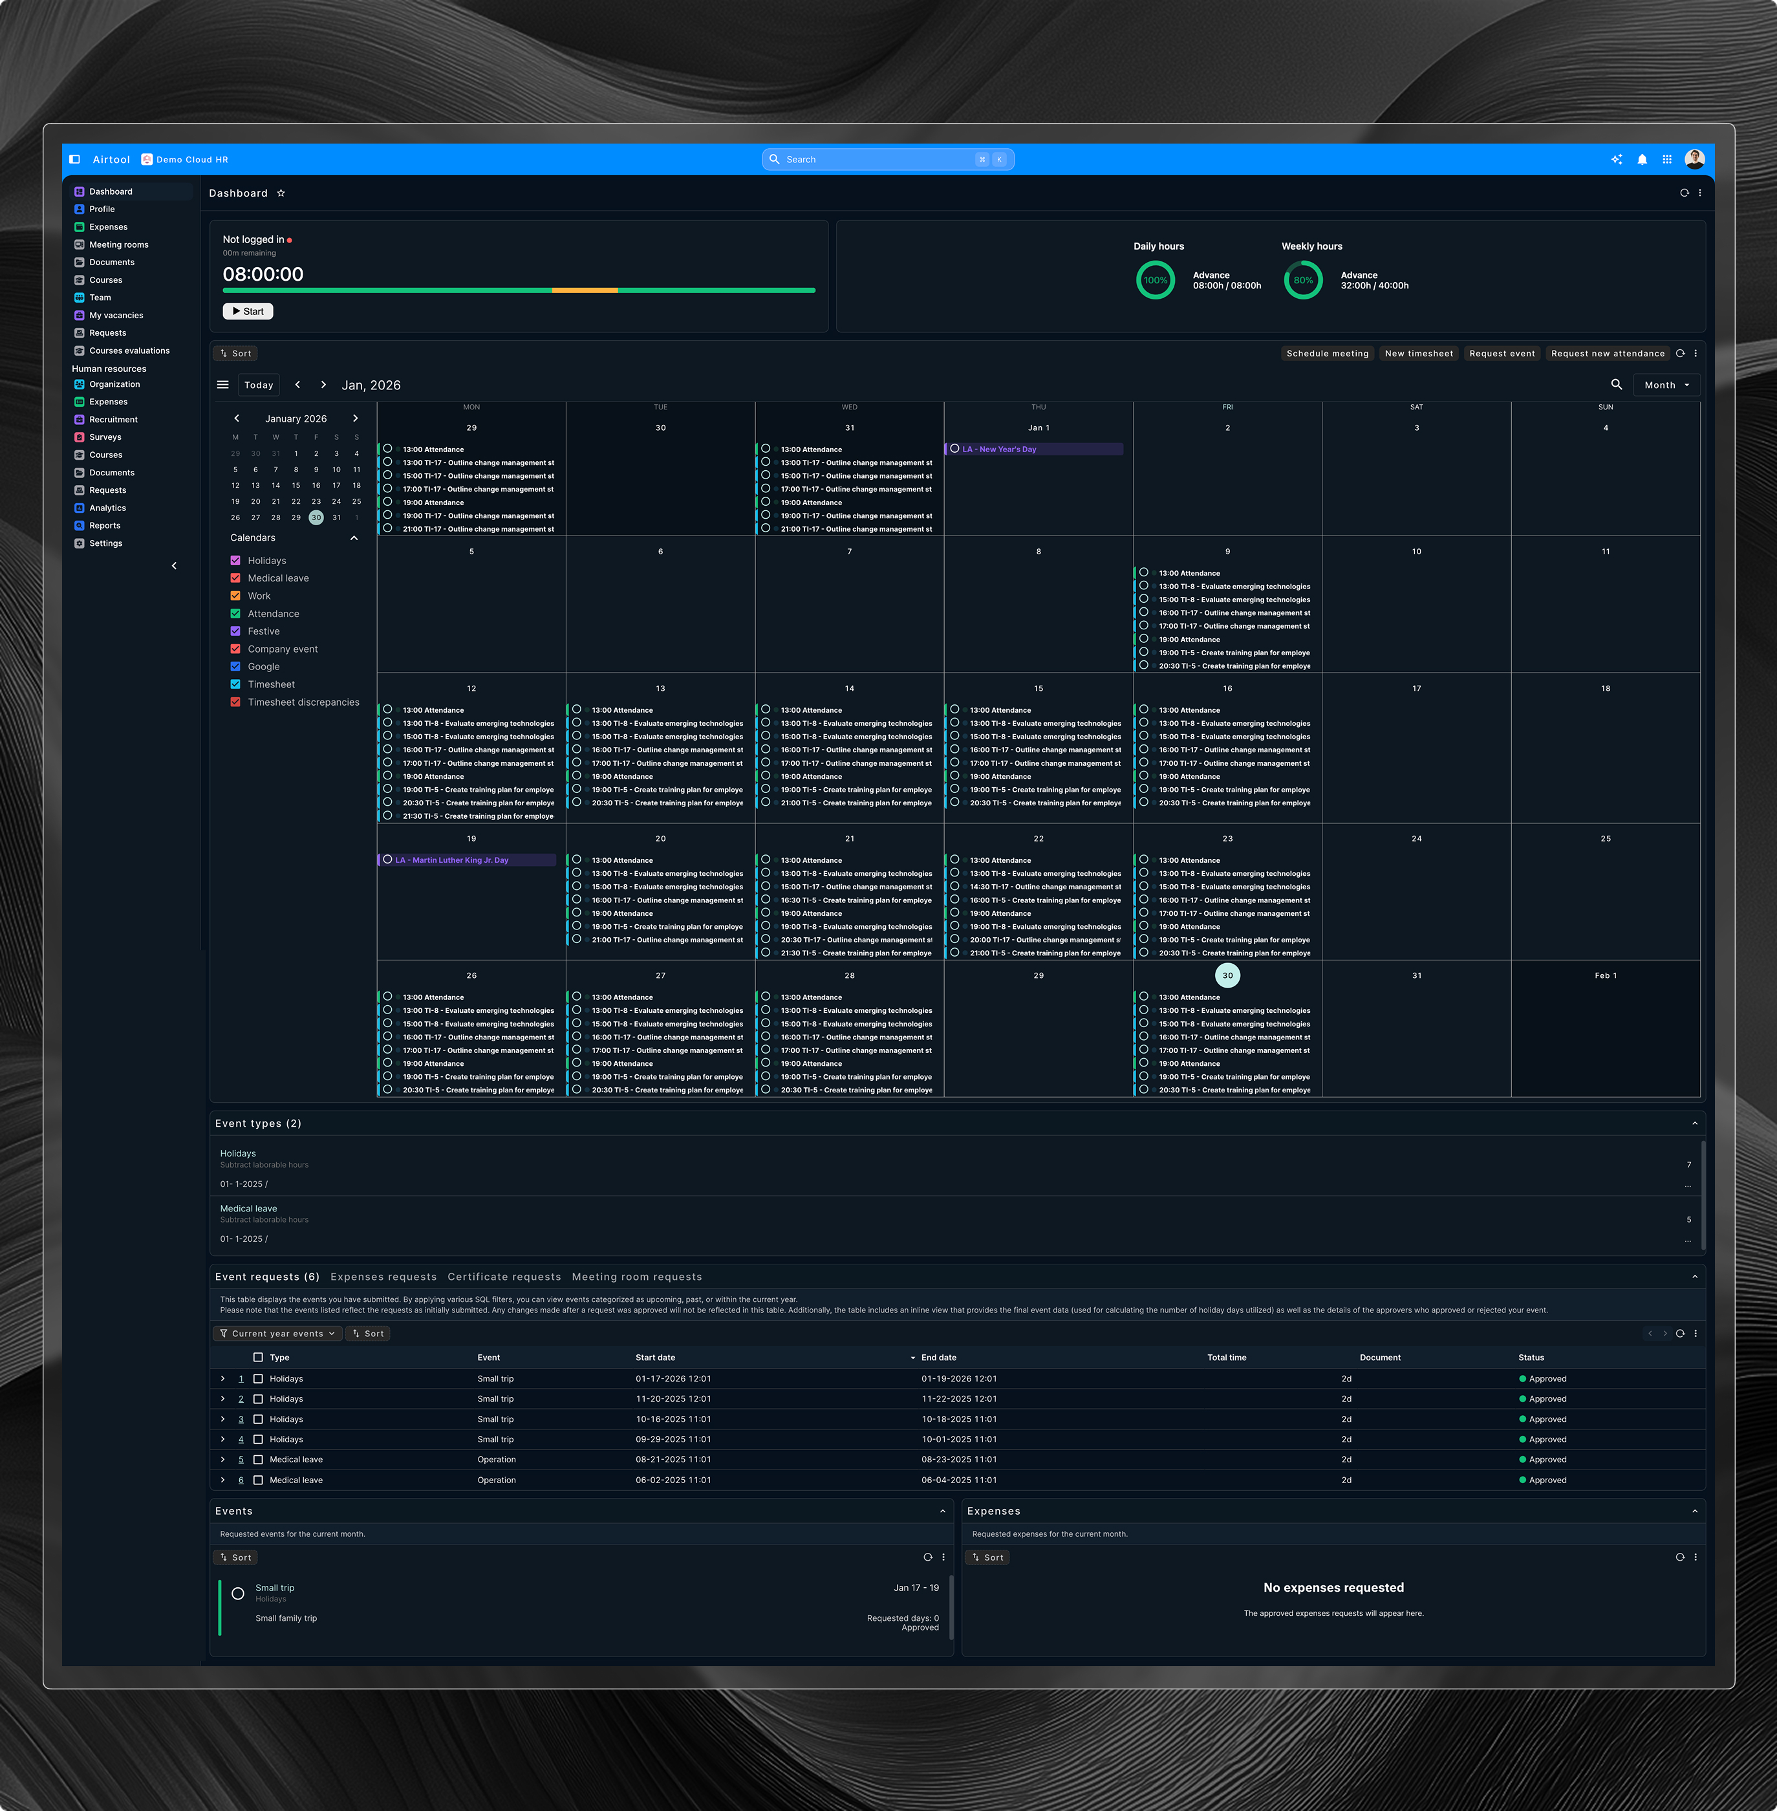Open the apps grid icon
1777x1811 pixels.
(1667, 160)
